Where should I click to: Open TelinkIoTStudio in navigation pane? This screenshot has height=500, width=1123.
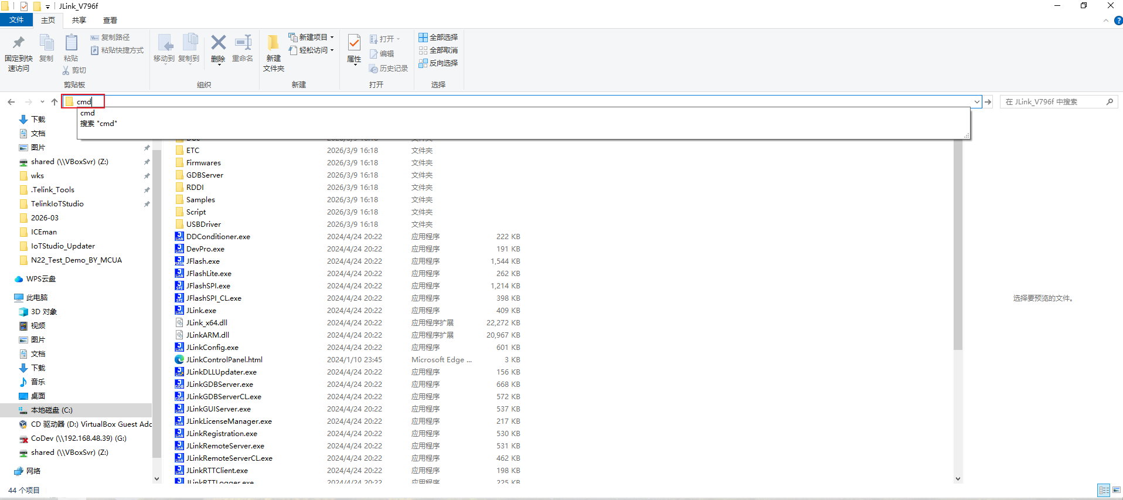(57, 204)
